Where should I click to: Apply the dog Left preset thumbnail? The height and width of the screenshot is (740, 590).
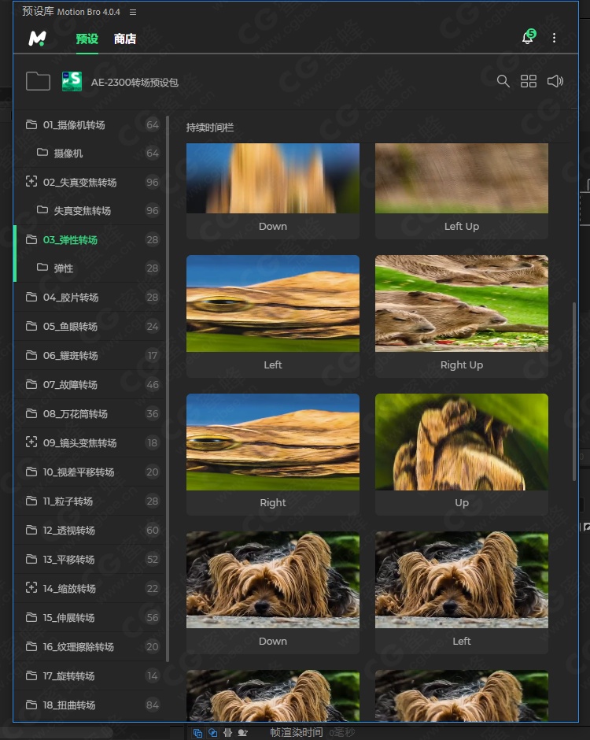tap(462, 580)
